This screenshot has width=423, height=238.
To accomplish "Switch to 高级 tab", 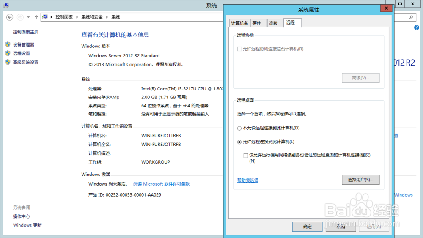I will tap(275, 23).
